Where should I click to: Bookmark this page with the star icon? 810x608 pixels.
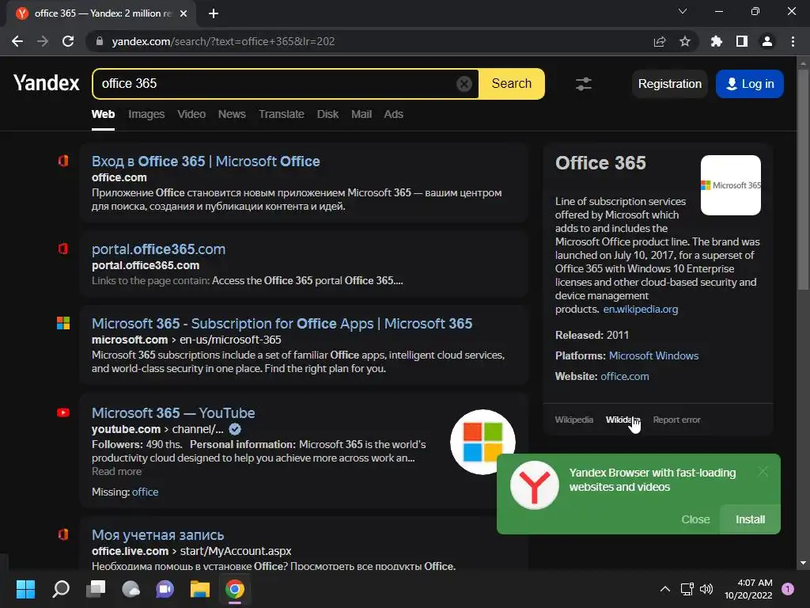[685, 41]
